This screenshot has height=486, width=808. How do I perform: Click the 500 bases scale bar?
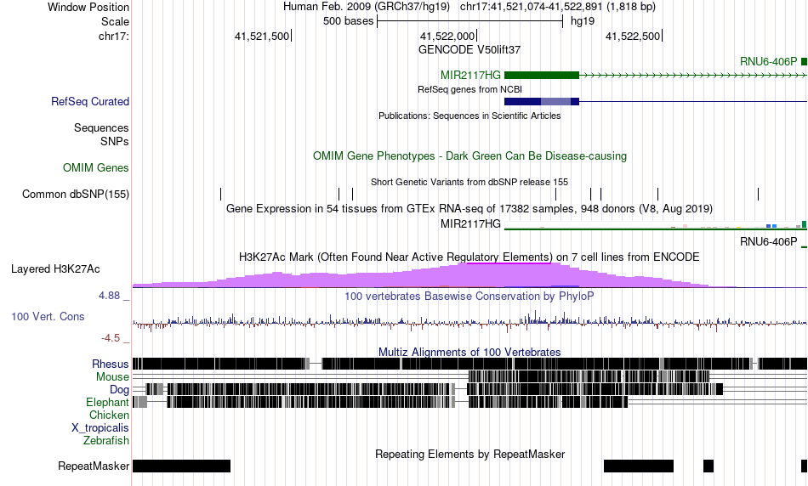(469, 21)
